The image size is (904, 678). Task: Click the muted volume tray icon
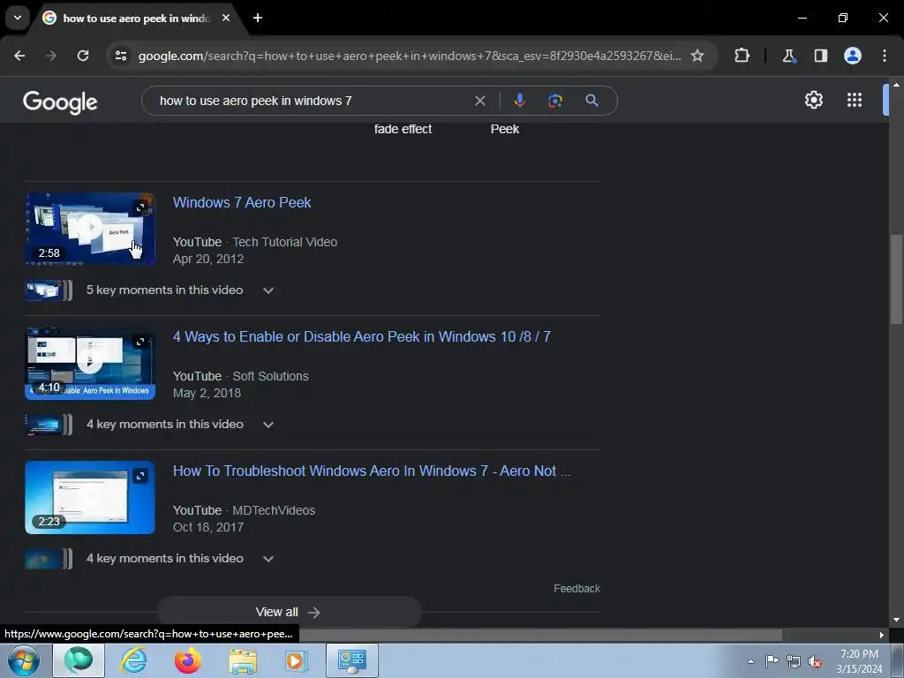(815, 662)
